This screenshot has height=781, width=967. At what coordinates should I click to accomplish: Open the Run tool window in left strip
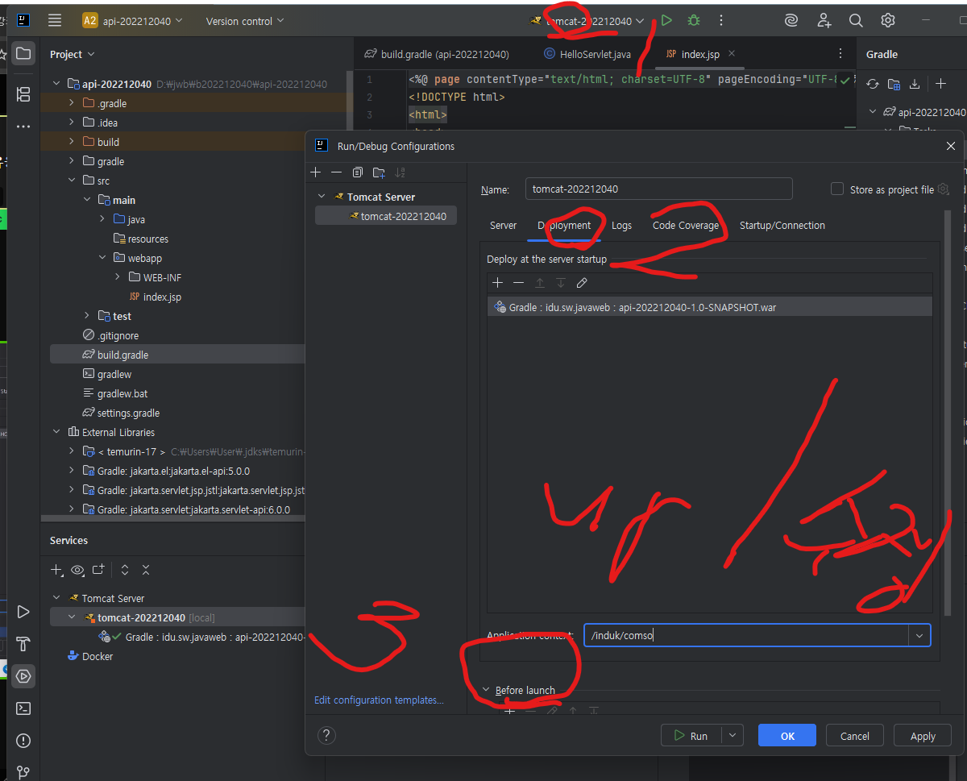(x=23, y=612)
